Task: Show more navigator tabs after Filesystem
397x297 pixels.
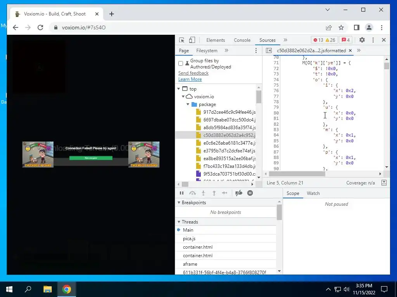Action: (x=226, y=51)
